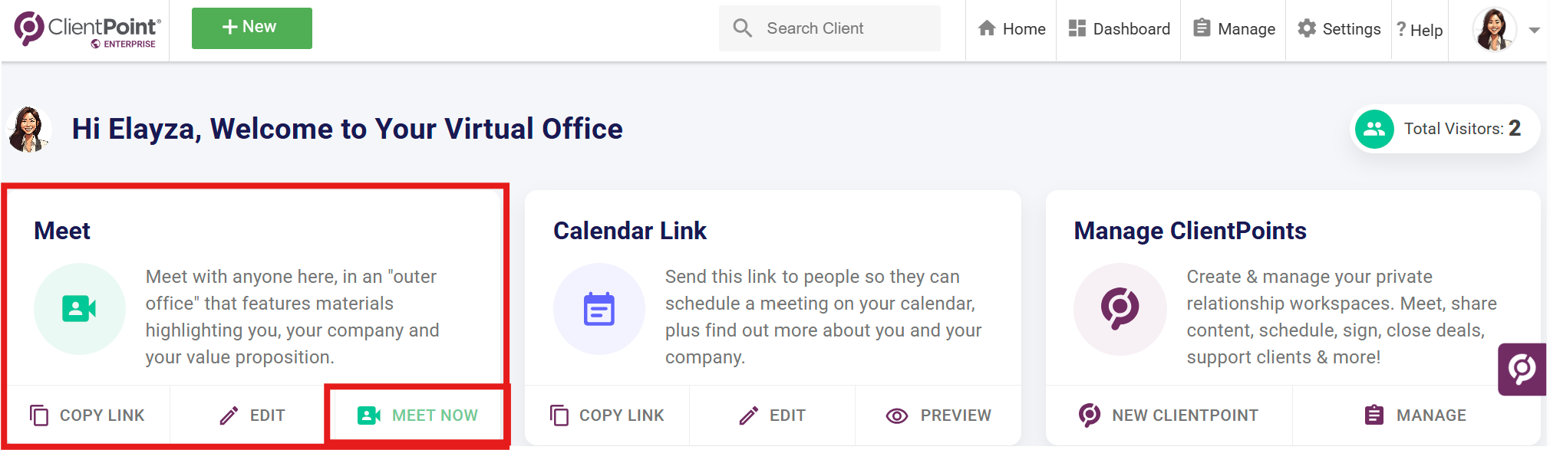This screenshot has width=1550, height=450.
Task: Open the purple floating ClientPoint widget
Action: (x=1522, y=370)
